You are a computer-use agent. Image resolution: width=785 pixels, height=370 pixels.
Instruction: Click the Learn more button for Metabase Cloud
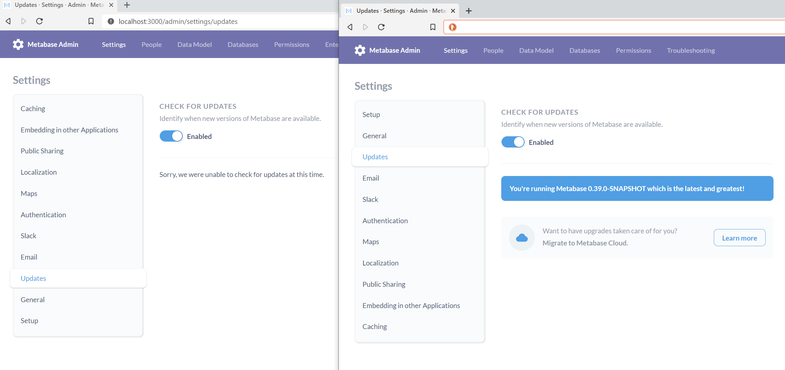click(739, 238)
